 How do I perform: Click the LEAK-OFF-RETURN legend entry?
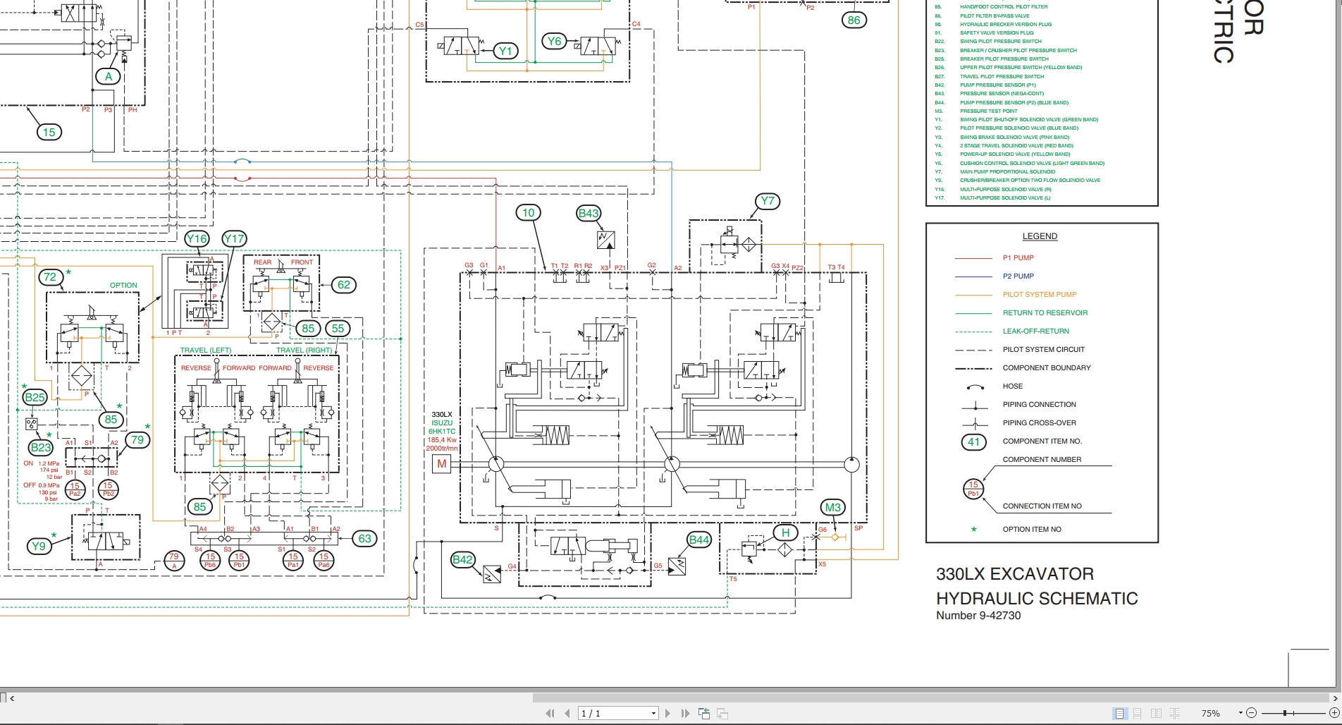pos(1036,331)
